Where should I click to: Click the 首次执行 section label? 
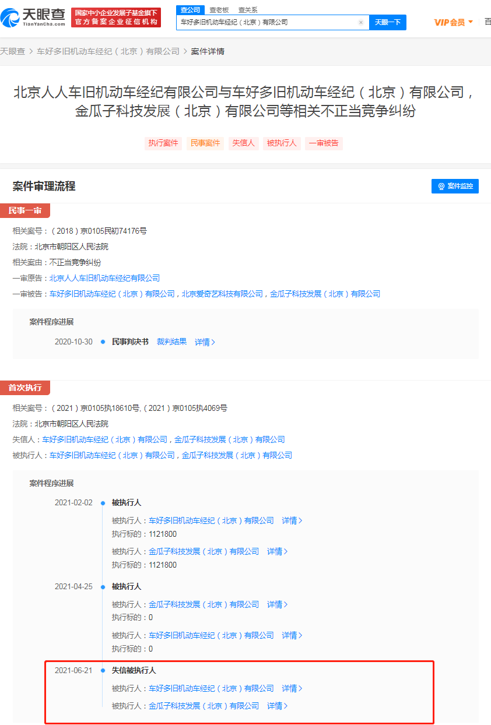coord(25,388)
